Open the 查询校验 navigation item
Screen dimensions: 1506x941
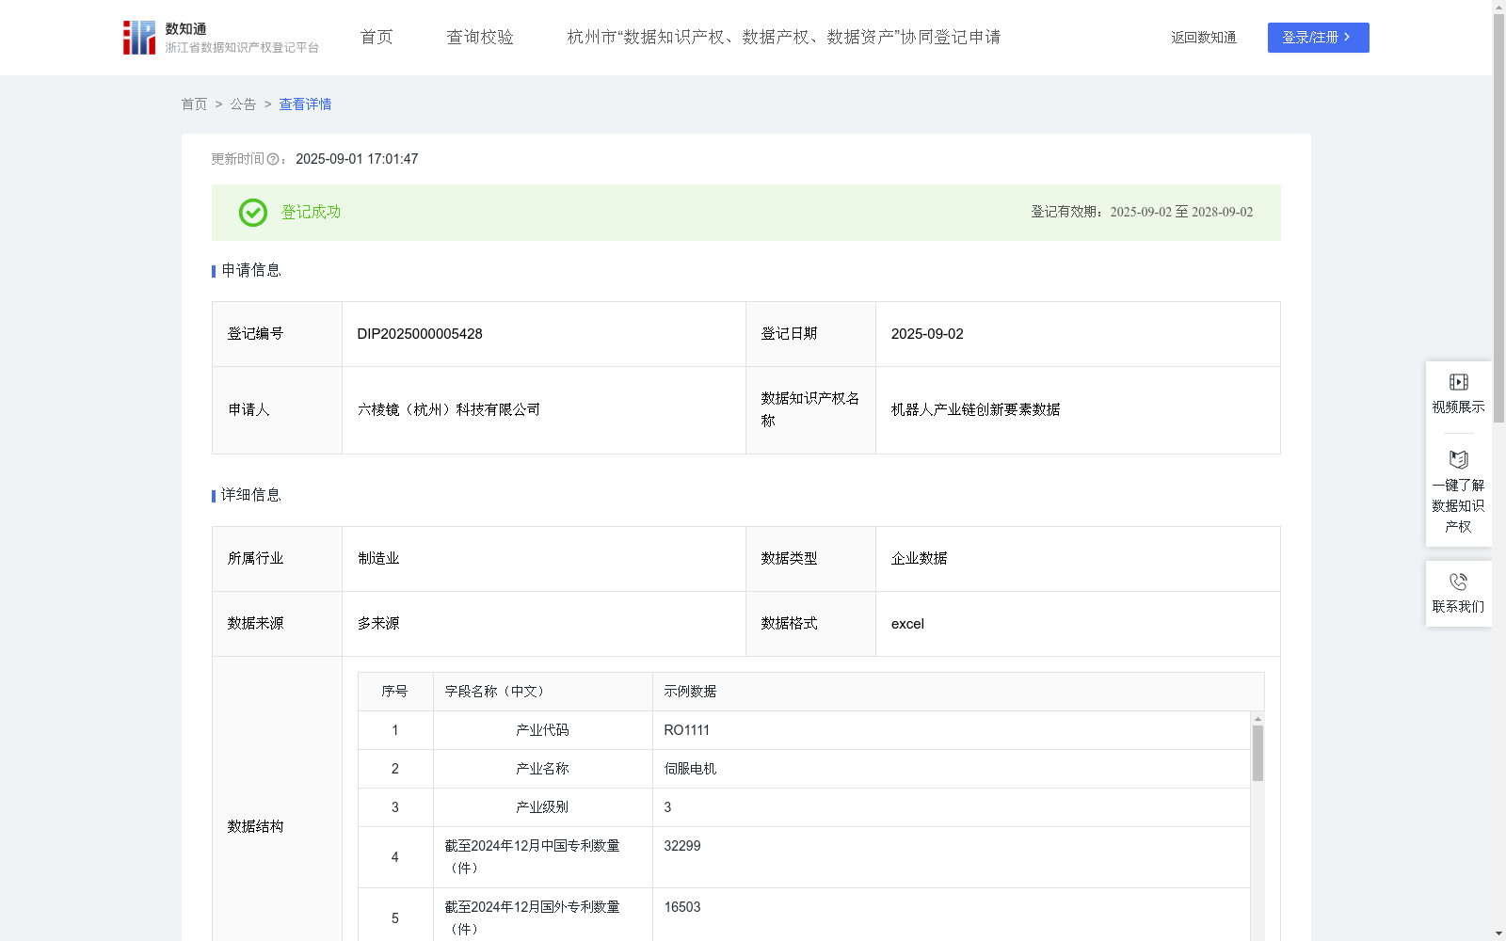(480, 37)
